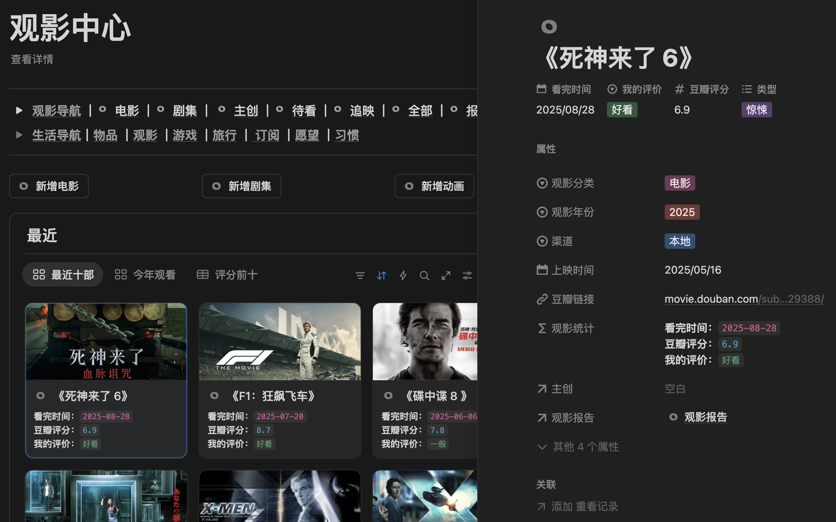This screenshot has height=522, width=836.
Task: Switch to the 评分前十 view
Action: coord(236,274)
